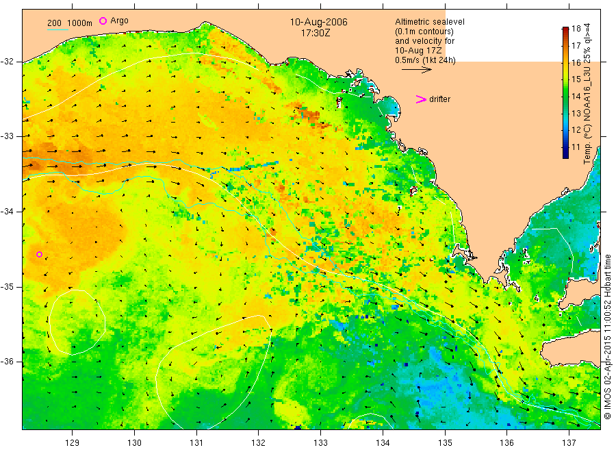Click the 136 longitude axis label

pos(506,443)
